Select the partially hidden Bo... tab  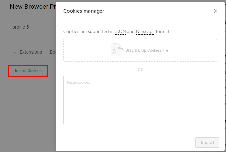(x=53, y=52)
